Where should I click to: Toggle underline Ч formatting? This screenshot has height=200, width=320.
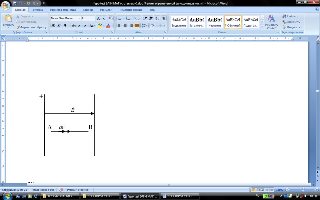tap(65, 25)
